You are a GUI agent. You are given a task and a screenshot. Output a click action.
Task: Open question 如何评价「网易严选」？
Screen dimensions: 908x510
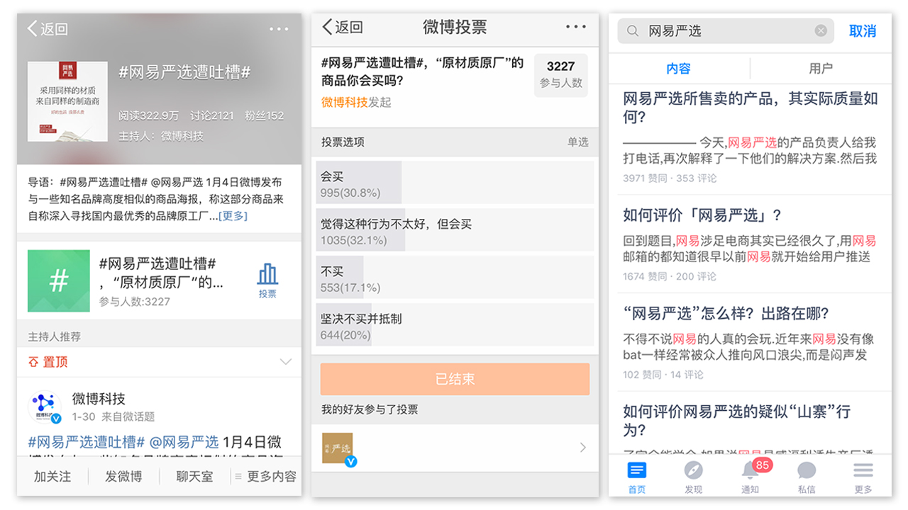click(702, 215)
